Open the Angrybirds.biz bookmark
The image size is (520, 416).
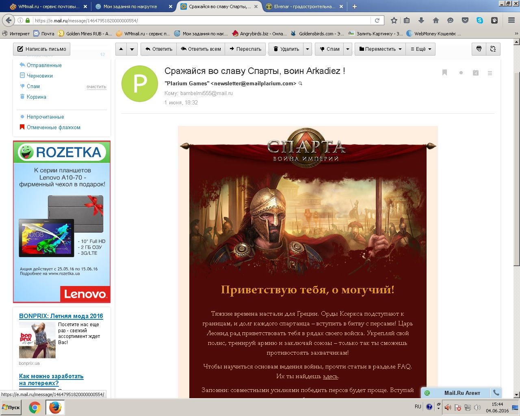[259, 34]
